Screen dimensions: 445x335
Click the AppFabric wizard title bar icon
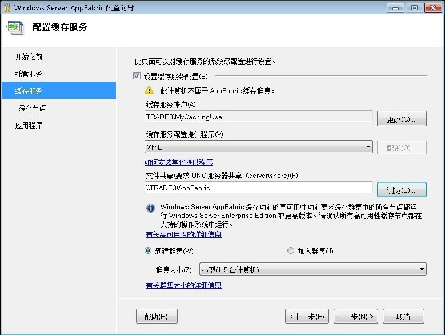(7, 7)
